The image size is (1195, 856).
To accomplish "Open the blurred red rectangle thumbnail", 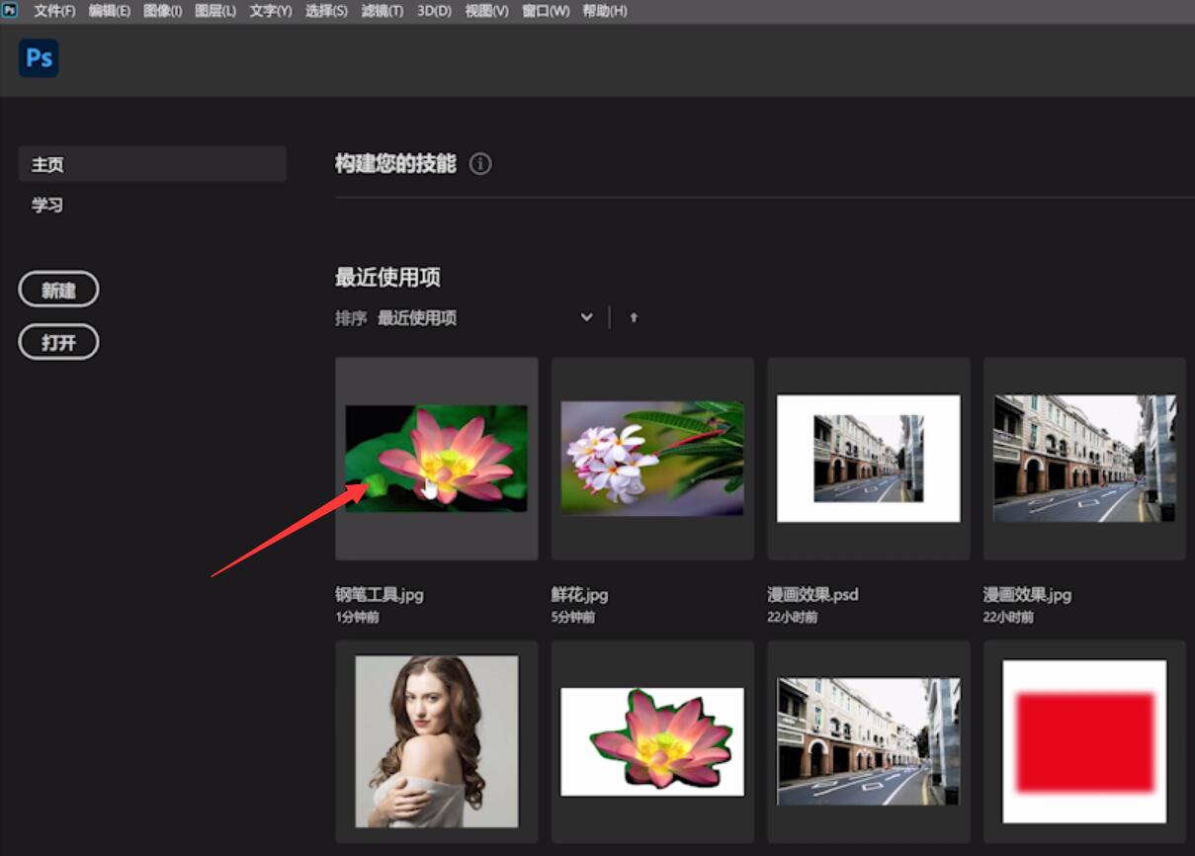I will pos(1084,741).
